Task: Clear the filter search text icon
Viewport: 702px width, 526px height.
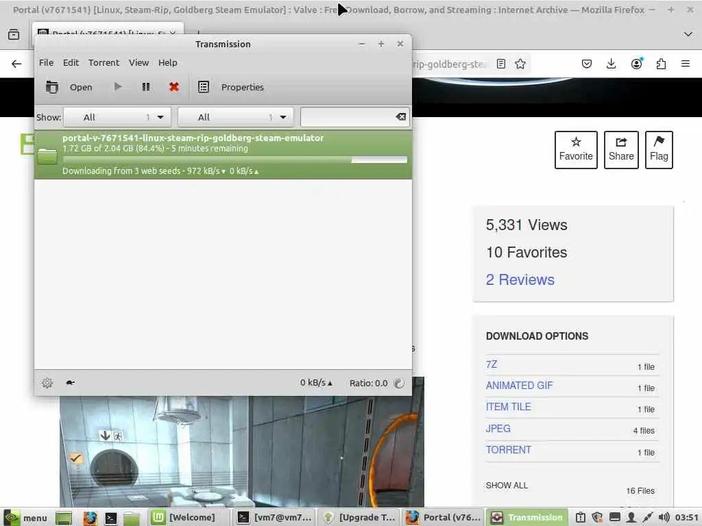Action: [401, 116]
